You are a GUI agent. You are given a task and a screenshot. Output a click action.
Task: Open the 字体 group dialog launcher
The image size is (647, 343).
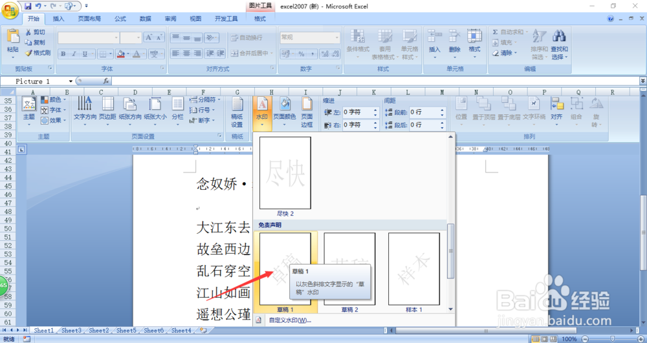click(162, 68)
